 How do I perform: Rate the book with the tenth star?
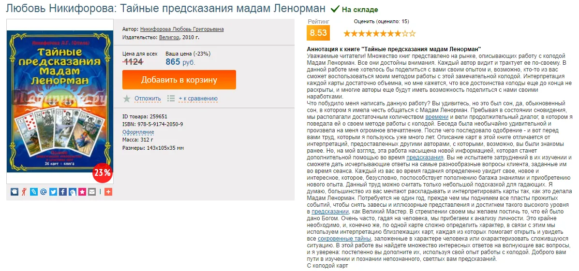(x=412, y=34)
